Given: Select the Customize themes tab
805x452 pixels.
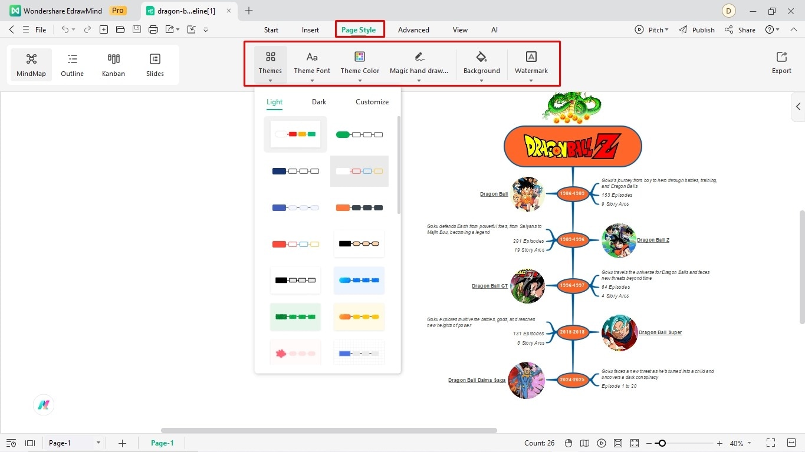Looking at the screenshot, I should [x=372, y=102].
